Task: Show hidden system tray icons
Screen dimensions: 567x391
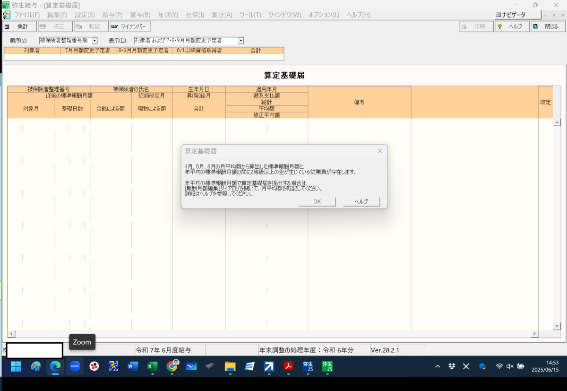Action: click(x=438, y=366)
